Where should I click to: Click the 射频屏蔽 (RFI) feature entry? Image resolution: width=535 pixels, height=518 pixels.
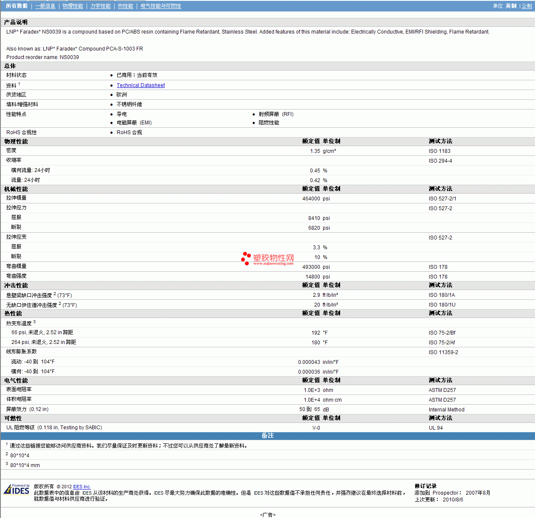pyautogui.click(x=276, y=114)
